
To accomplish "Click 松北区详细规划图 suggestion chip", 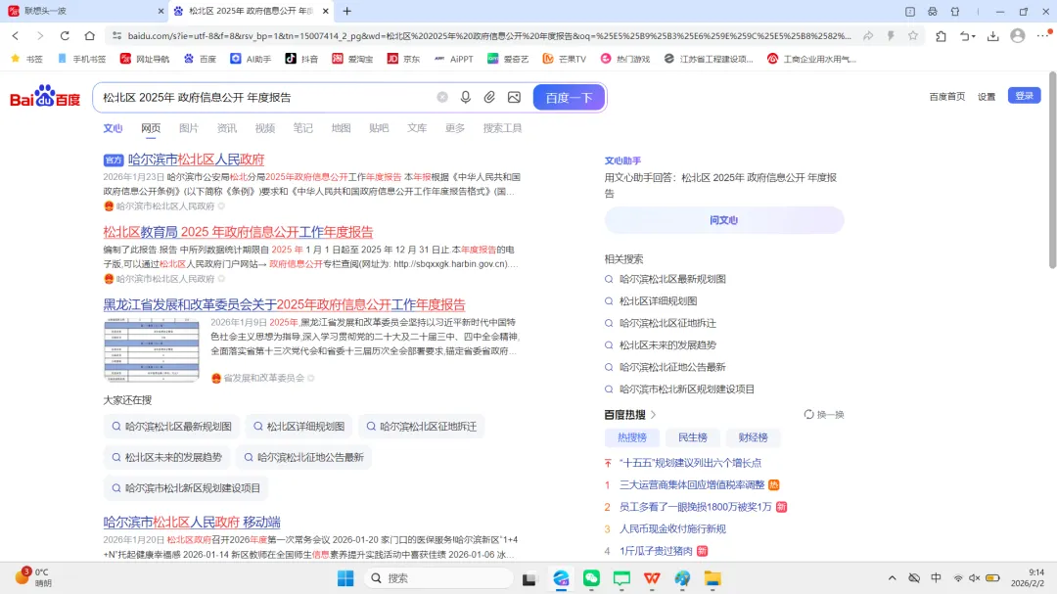I will [299, 426].
